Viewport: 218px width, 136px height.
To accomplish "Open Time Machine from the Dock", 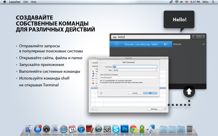I will [x=99, y=129].
